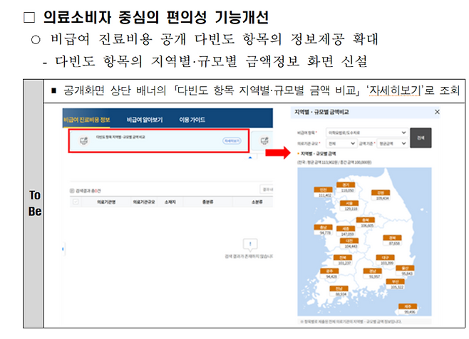Click the 의료기관명 column header
This screenshot has width=469, height=339.
click(106, 202)
